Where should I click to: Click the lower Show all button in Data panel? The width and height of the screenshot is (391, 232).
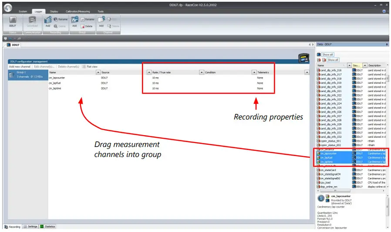pos(333,60)
